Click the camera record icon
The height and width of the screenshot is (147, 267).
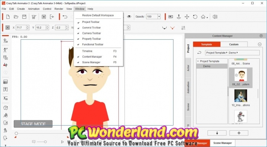(170, 17)
